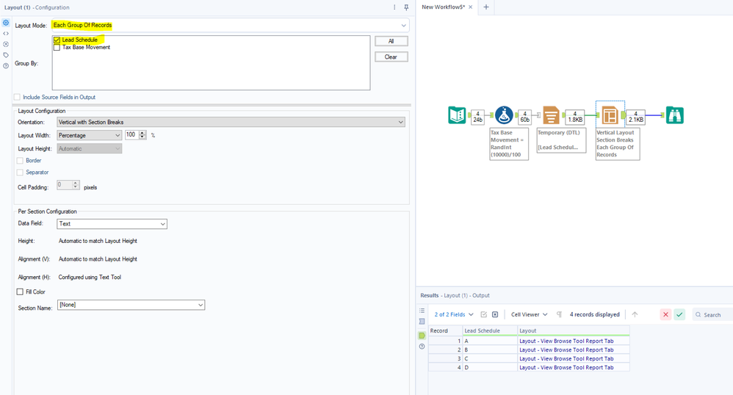Pin the Configuration panel

point(406,7)
